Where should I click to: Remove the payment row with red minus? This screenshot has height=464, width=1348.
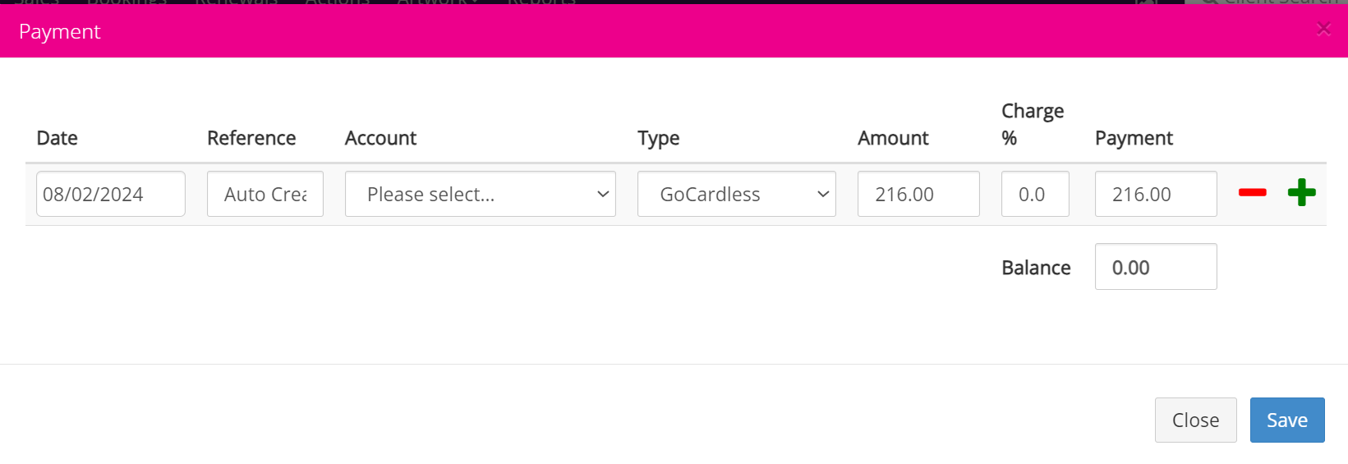1252,193
